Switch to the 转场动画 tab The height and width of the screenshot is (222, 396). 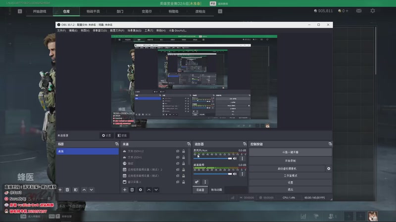point(216,190)
